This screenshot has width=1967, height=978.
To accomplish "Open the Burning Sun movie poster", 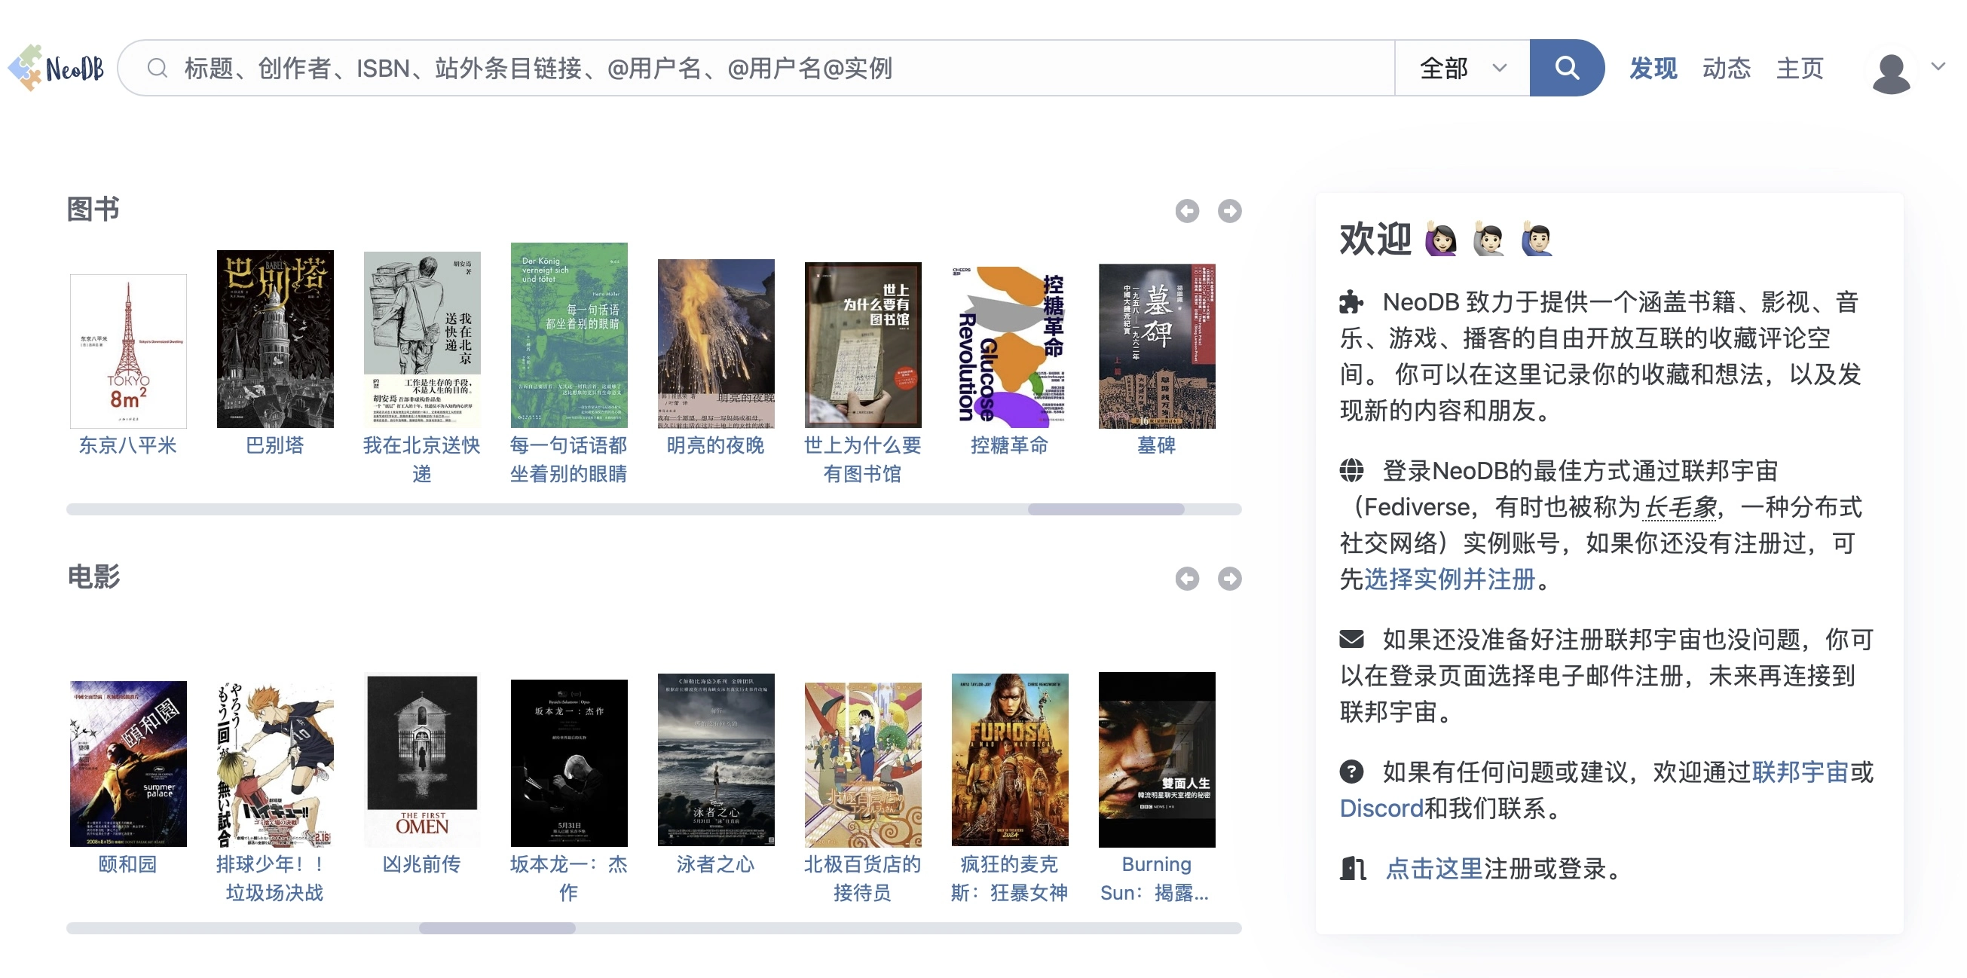I will 1157,759.
